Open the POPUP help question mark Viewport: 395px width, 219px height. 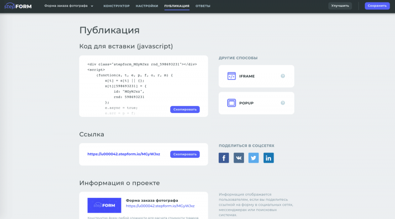(283, 103)
